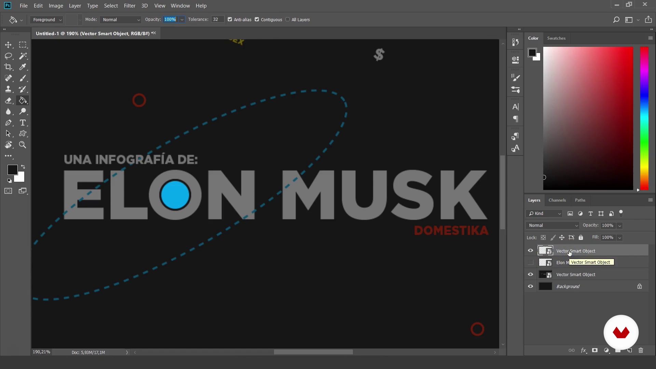Show the hidden Elon layer

point(530,262)
